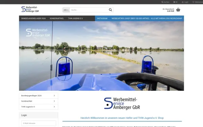
Task: Open the Alle category dropdown
Action: pyautogui.click(x=66, y=10)
